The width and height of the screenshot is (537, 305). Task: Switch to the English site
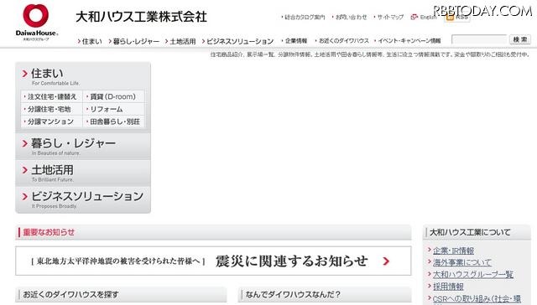coord(424,17)
